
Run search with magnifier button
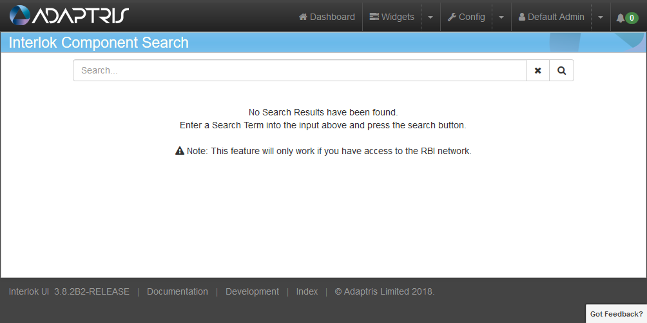(x=561, y=70)
